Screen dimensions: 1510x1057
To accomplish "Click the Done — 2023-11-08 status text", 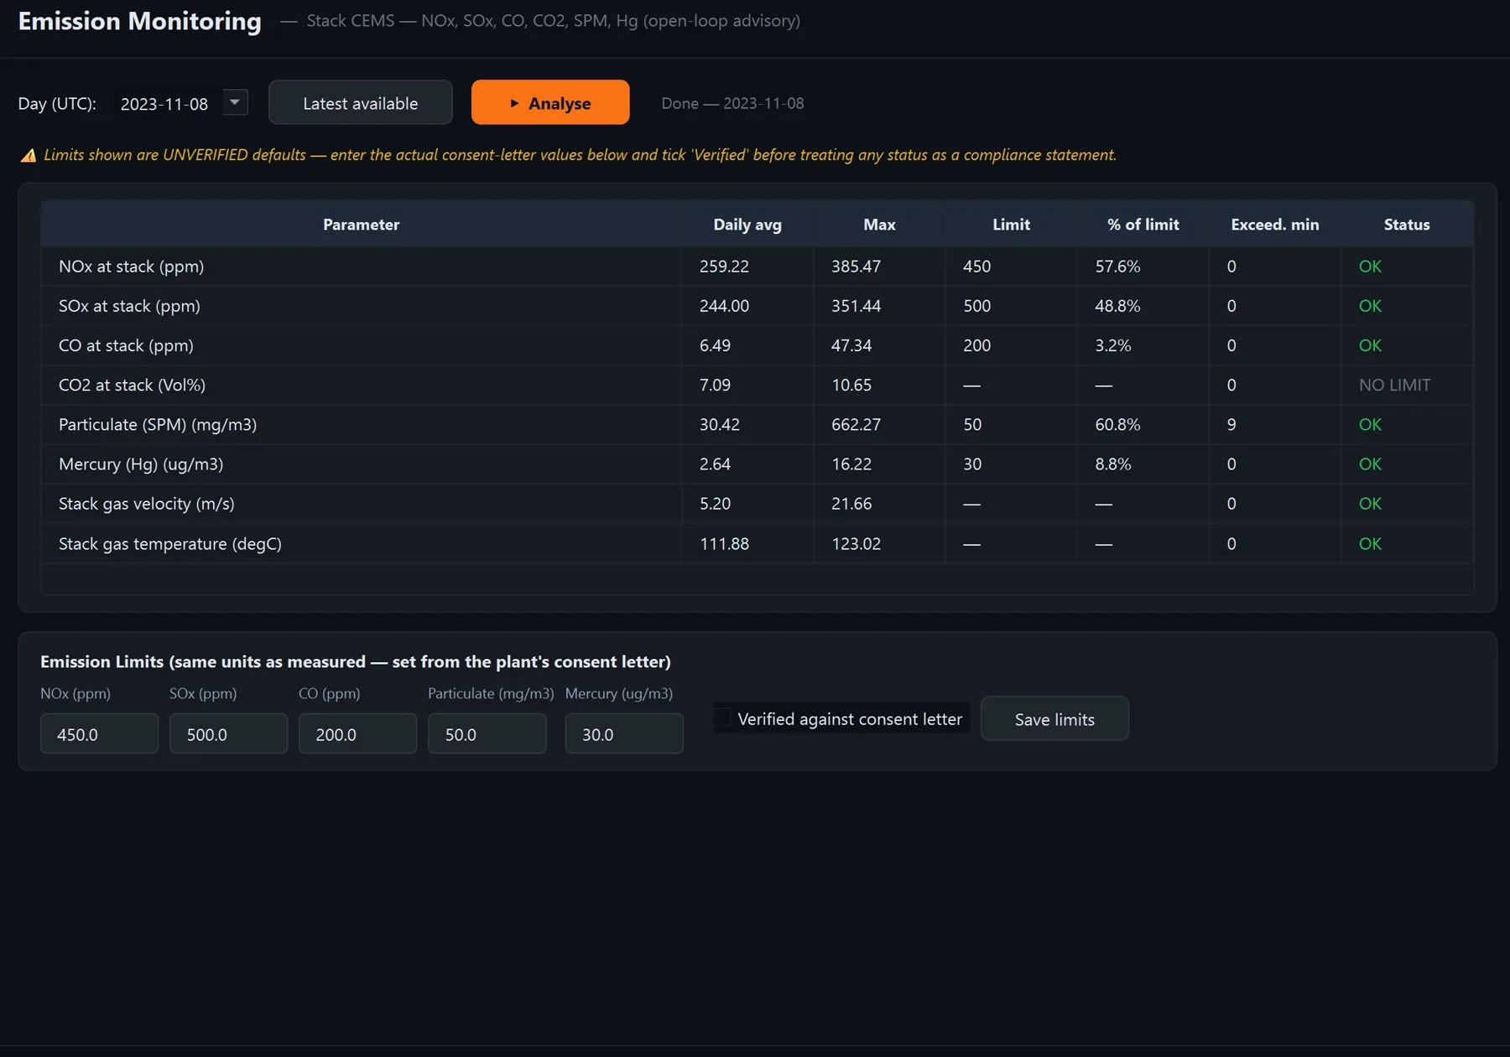I will click(x=732, y=103).
